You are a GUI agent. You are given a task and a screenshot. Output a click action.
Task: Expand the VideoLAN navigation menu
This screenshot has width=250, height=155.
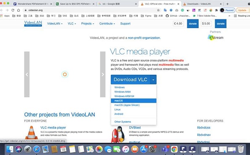pos(55,24)
